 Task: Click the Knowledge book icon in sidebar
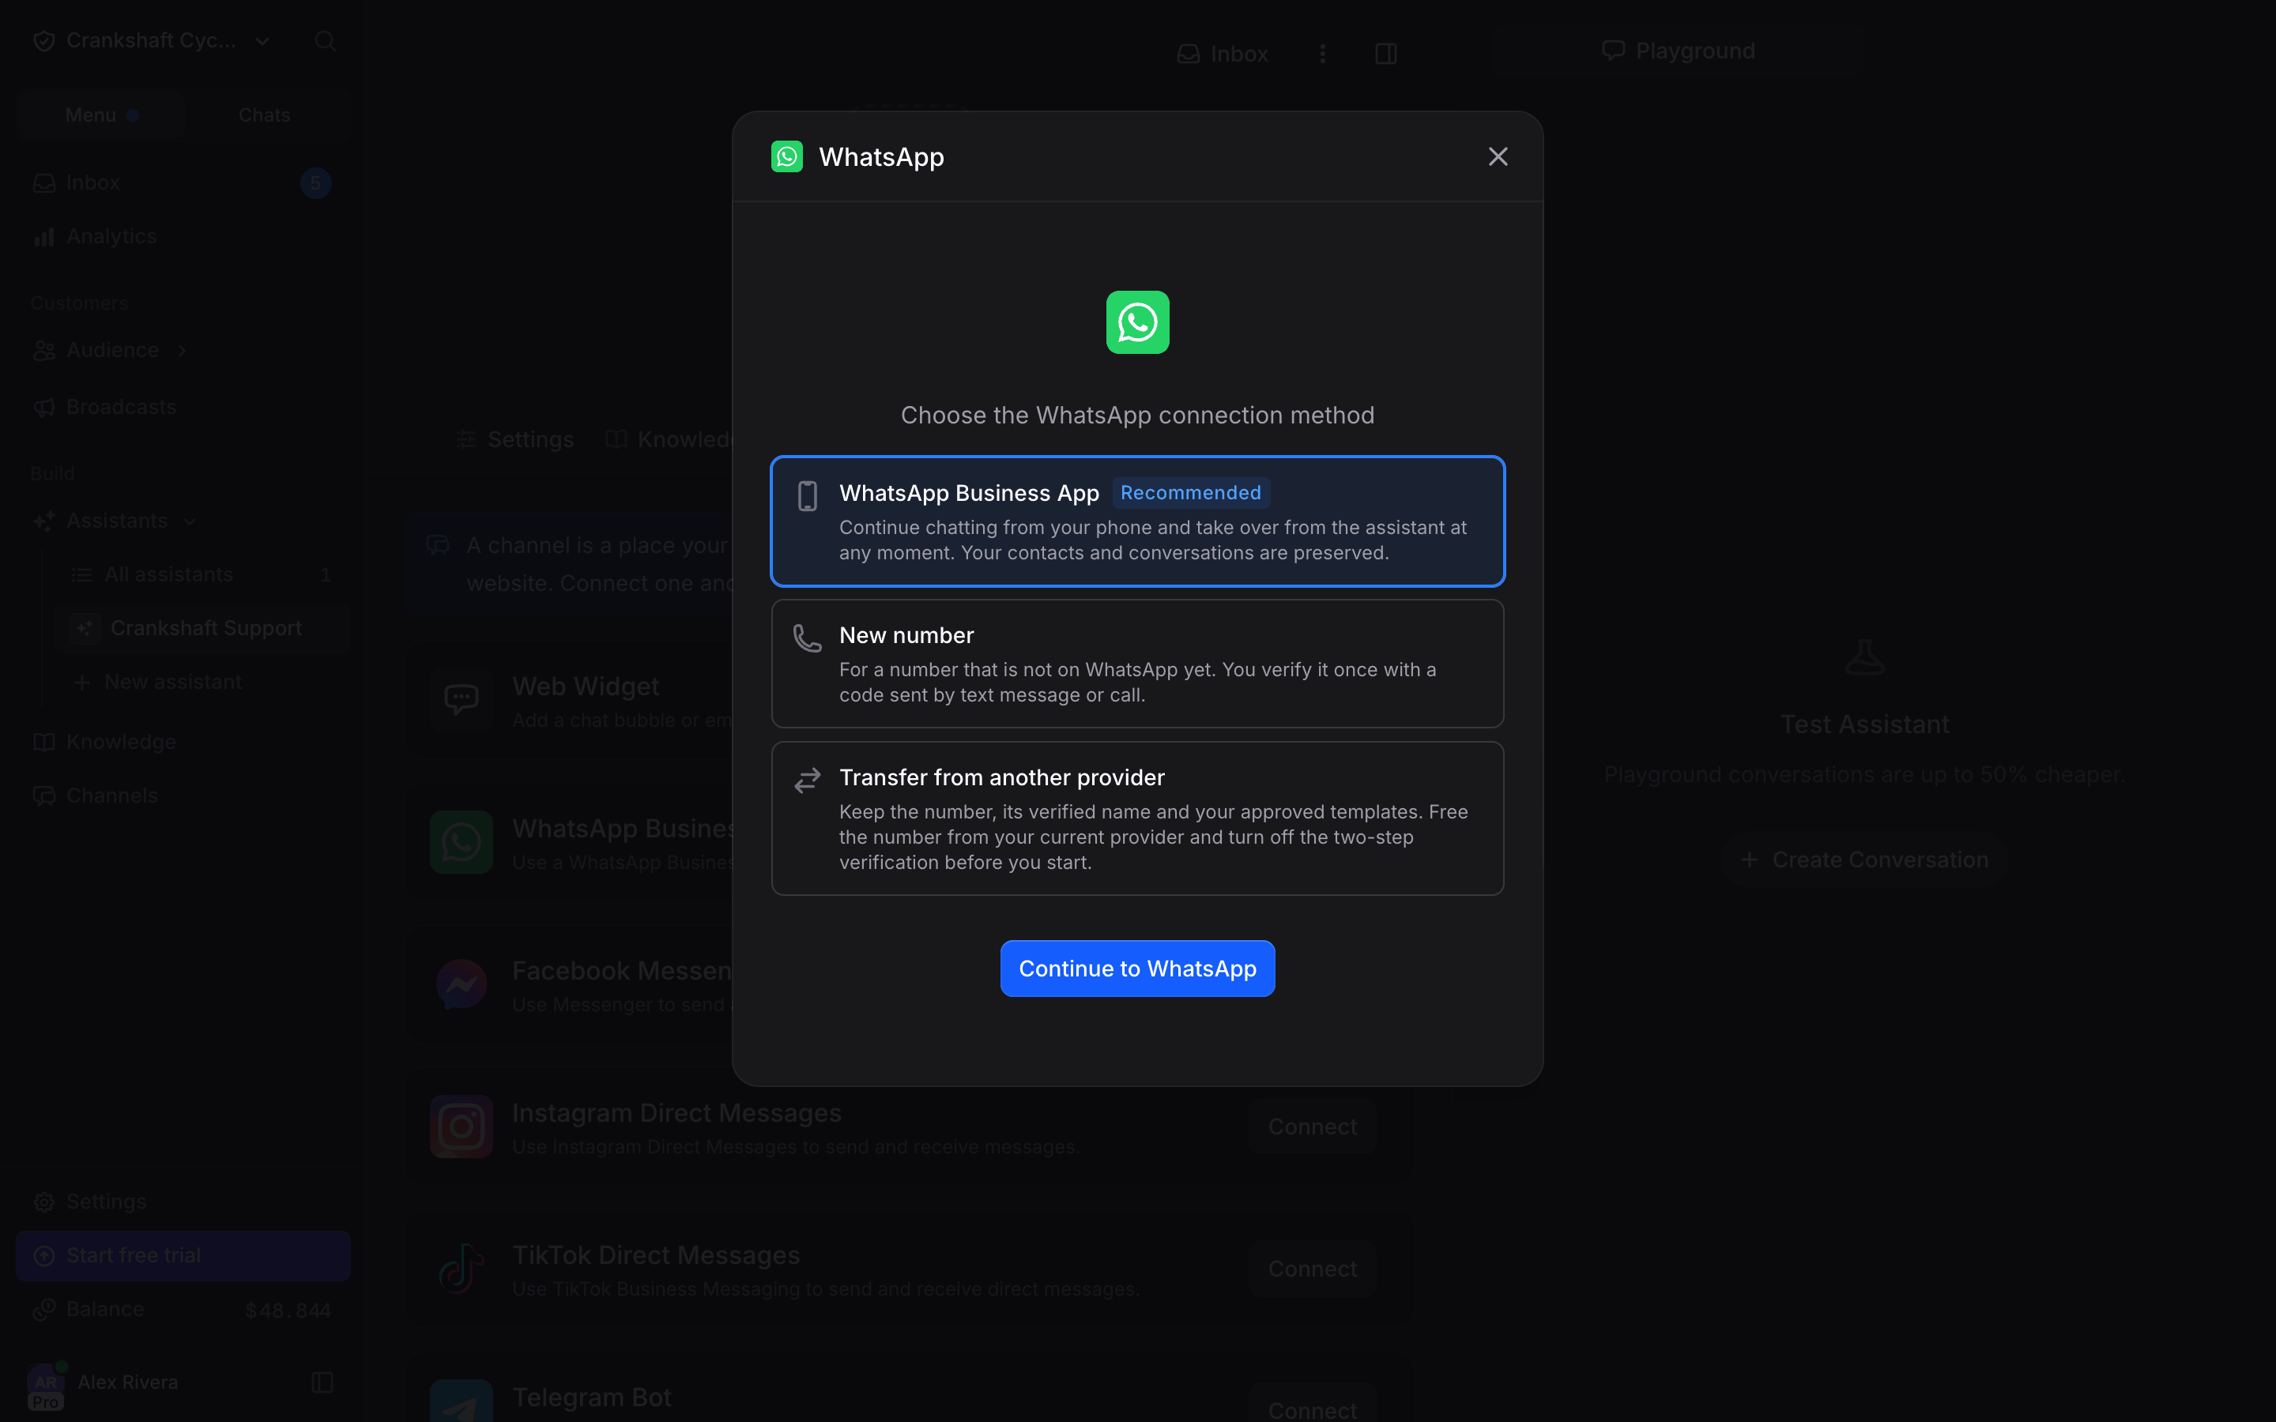pyautogui.click(x=44, y=742)
